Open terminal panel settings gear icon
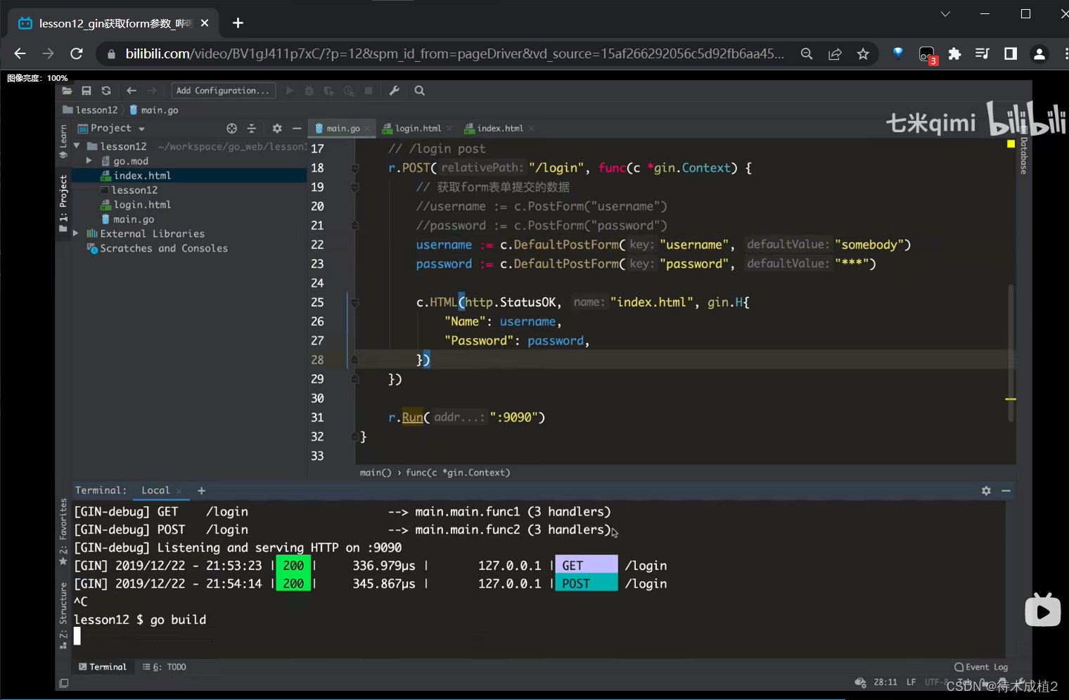 click(x=986, y=491)
